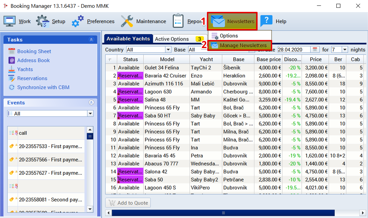Viewport: 368px width, 218px height.
Task: Click the Booking Sheet calendar icon
Action: coord(12,51)
